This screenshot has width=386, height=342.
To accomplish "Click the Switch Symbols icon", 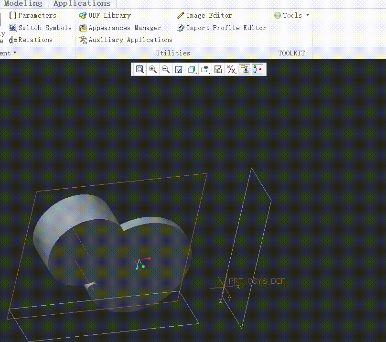I will click(13, 28).
